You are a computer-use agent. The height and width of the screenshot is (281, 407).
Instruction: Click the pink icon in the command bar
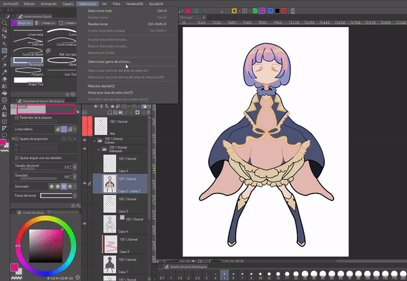click(188, 11)
